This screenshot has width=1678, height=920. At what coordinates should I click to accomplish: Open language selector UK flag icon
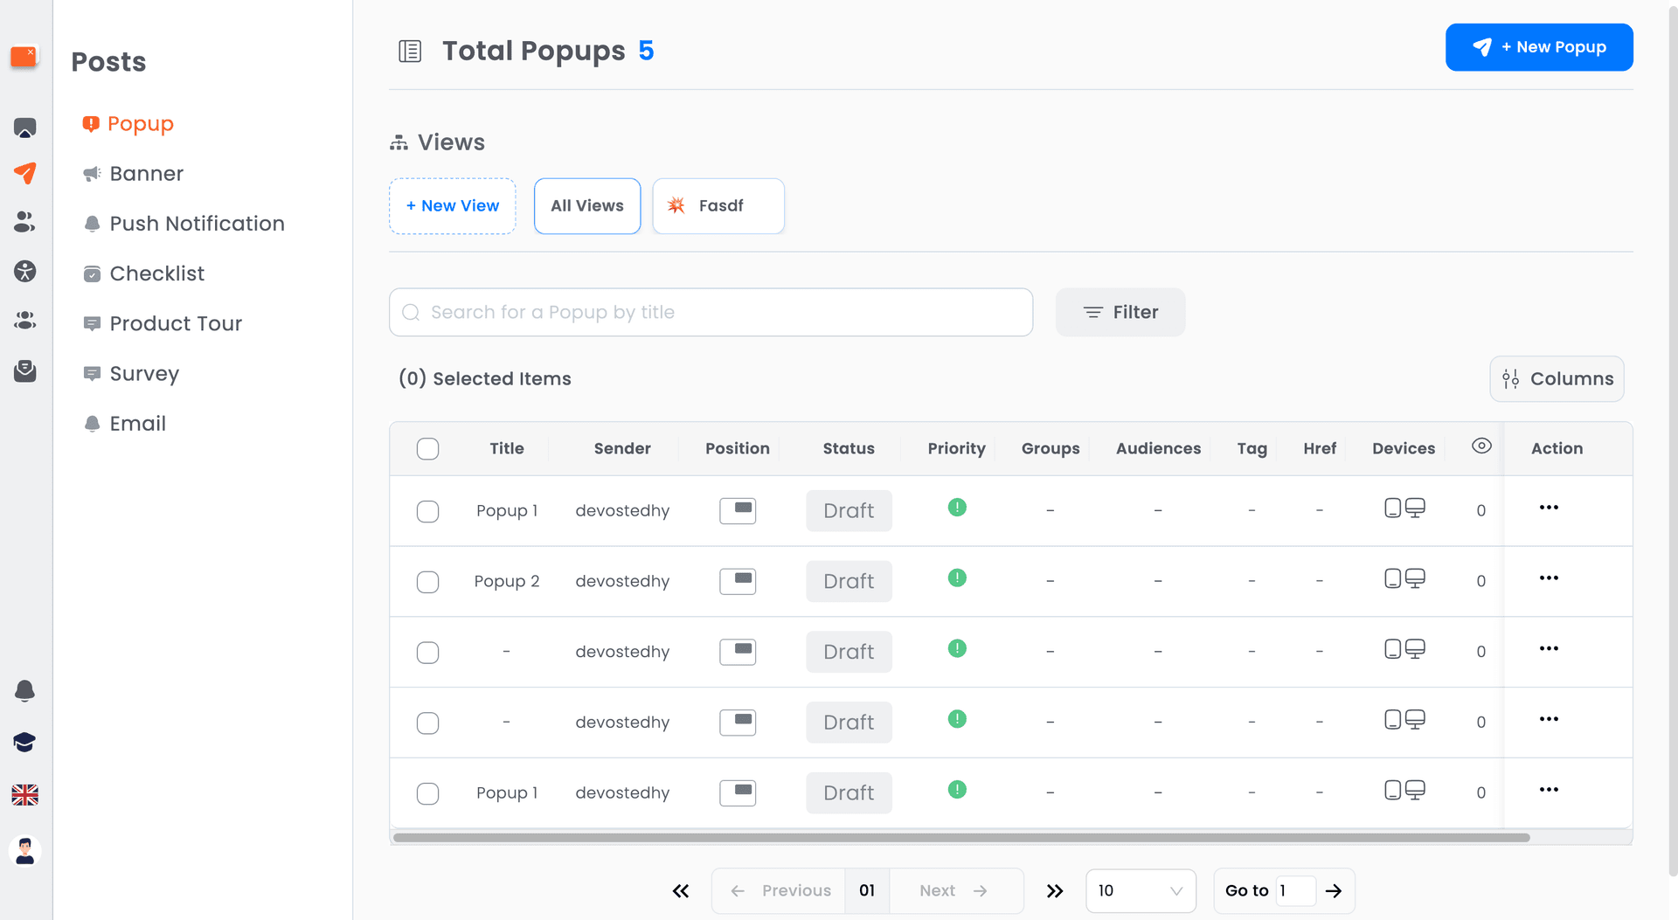24,795
